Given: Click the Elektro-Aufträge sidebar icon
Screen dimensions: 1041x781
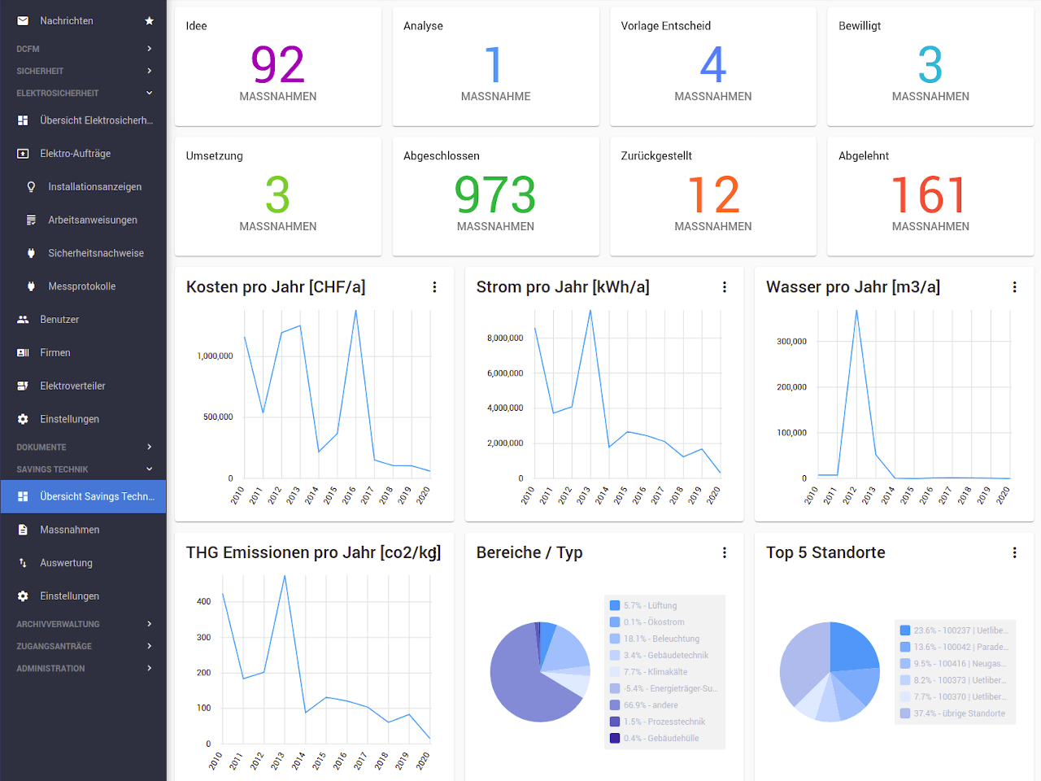Looking at the screenshot, I should click(23, 154).
